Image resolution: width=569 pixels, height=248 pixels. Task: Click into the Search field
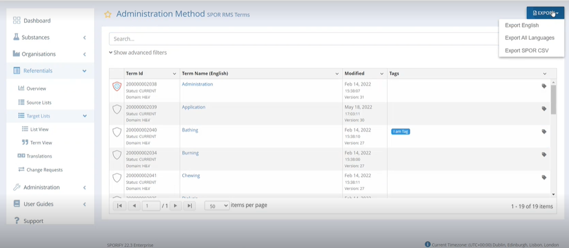pos(303,39)
